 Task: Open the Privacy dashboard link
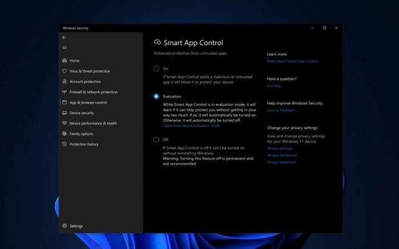point(282,155)
